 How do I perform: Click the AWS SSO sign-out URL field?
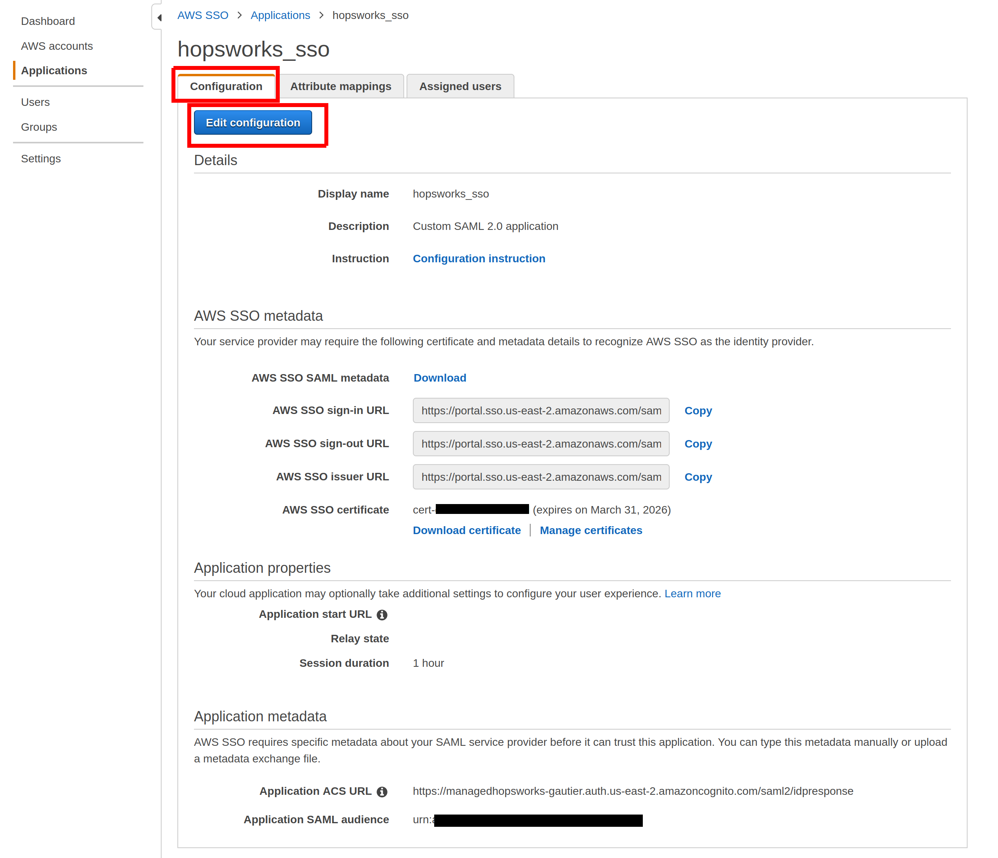click(541, 444)
